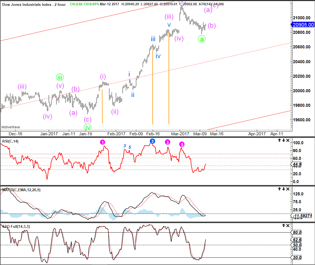Move the MACD panel down
Image resolution: width=315 pixels, height=265 pixels.
(283, 189)
